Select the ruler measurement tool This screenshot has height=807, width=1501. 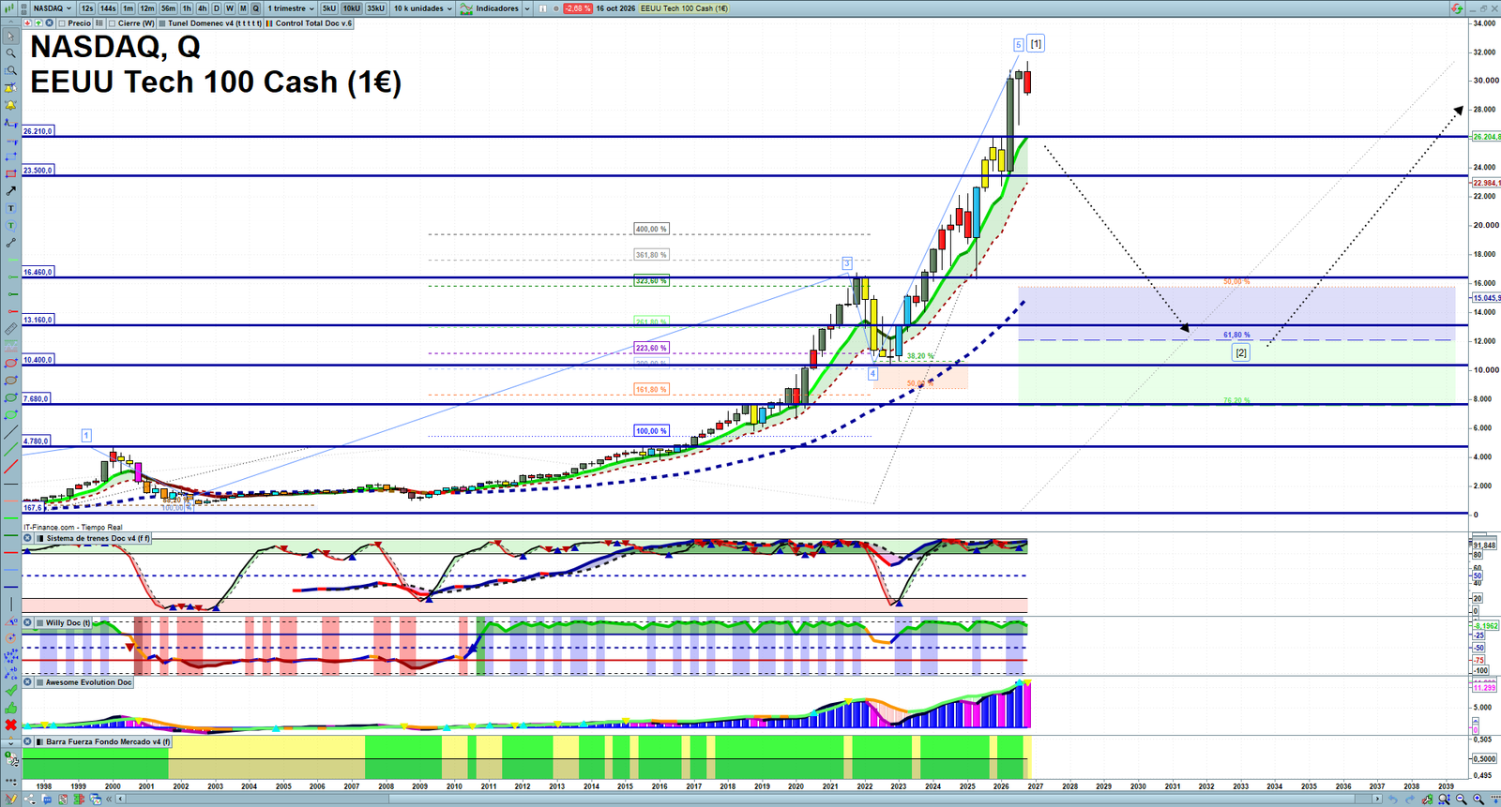10,329
